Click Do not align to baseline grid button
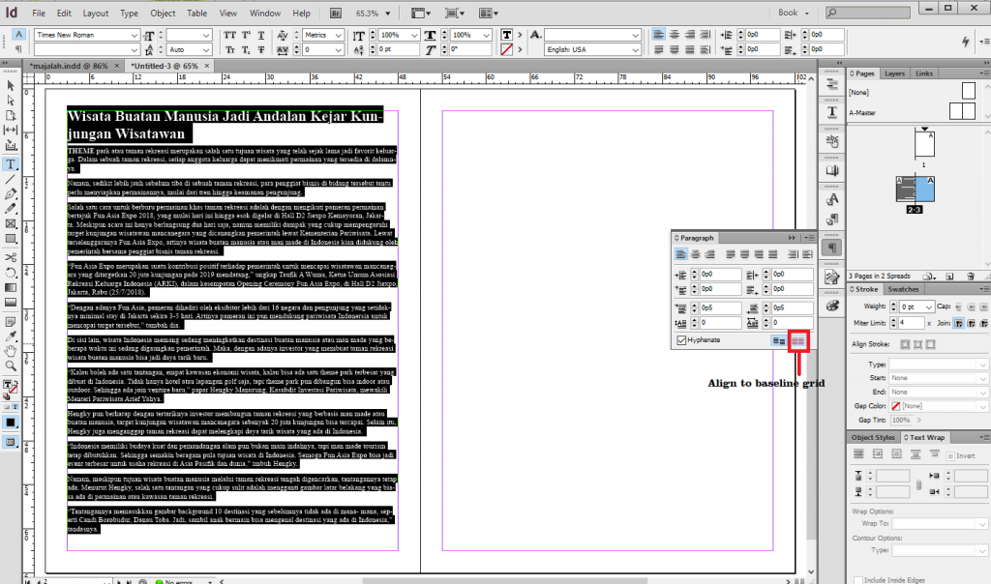The image size is (991, 584). tap(779, 341)
